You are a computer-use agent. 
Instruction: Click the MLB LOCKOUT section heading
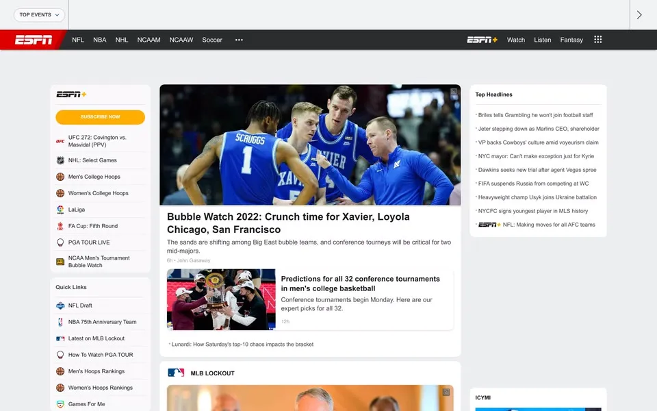tap(212, 373)
